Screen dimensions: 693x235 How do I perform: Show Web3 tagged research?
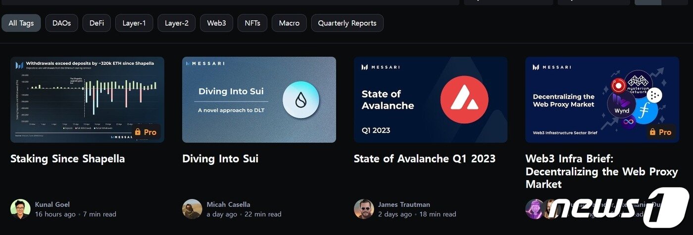[216, 23]
